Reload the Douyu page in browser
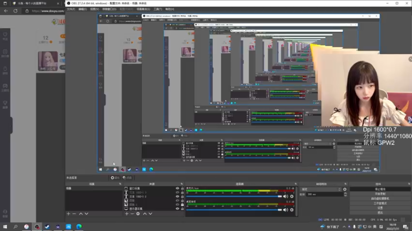This screenshot has width=412, height=231. [15, 11]
